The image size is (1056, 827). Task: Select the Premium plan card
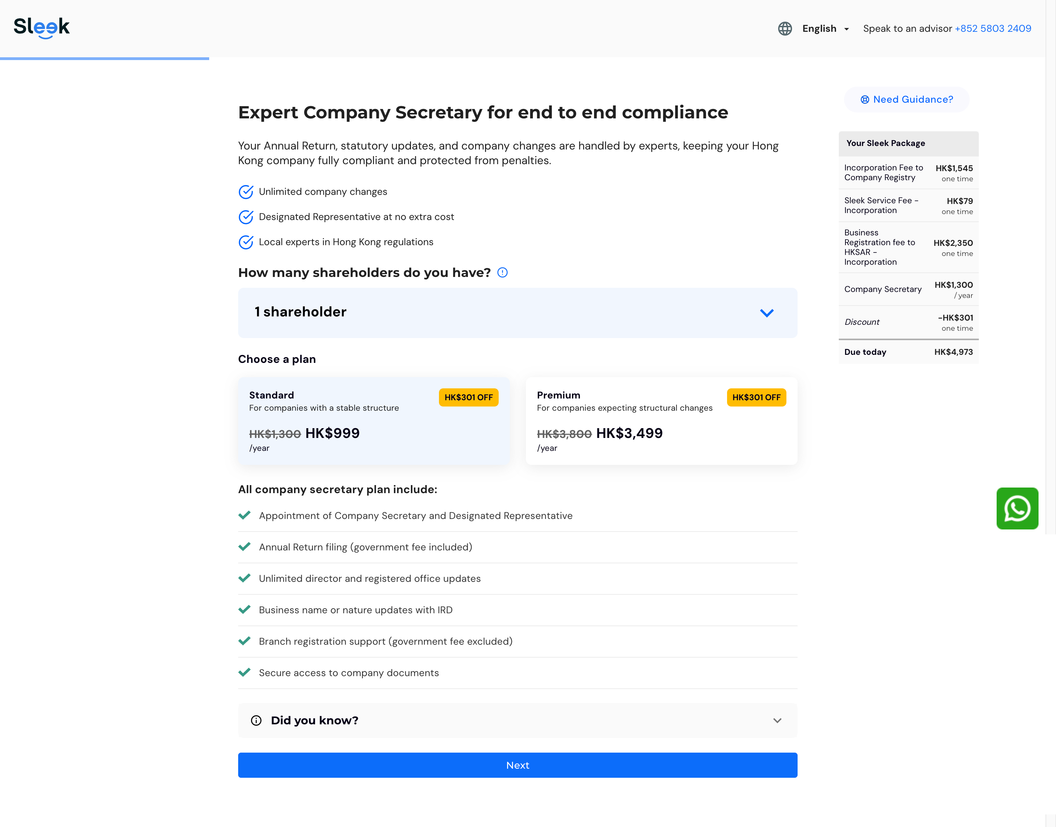pos(661,421)
